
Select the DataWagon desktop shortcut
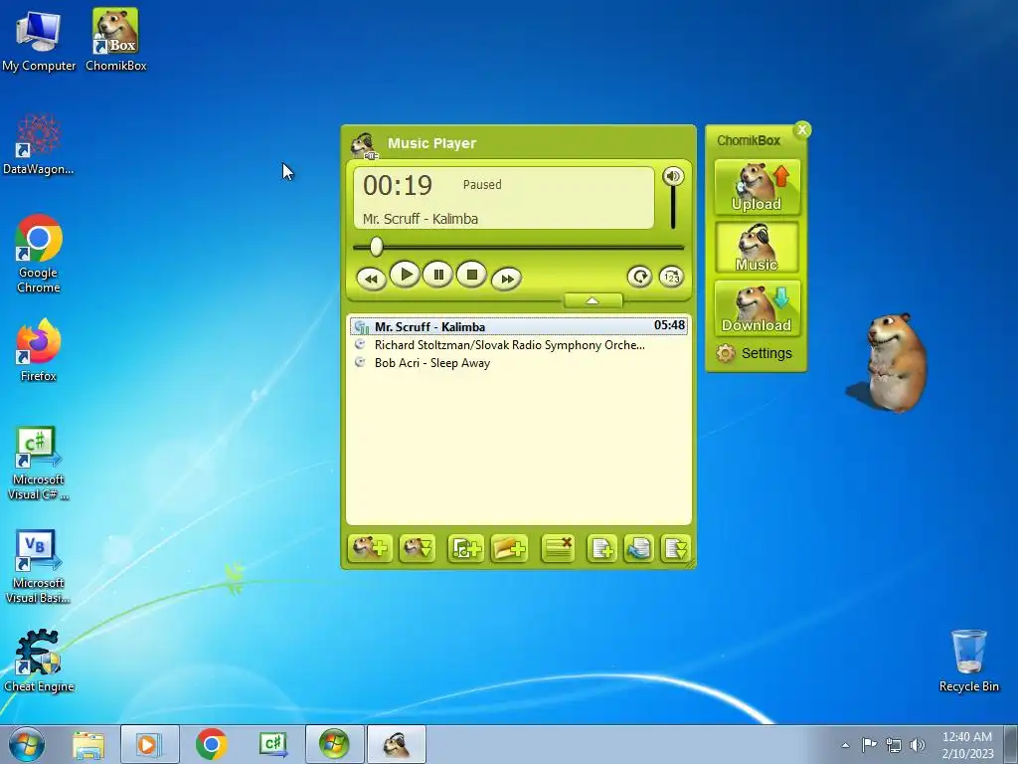point(39,144)
